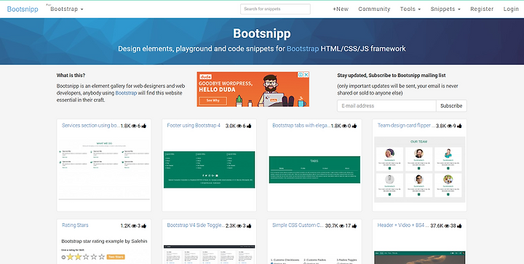Viewport: 524px width, 264px height.
Task: Click +New in the navigation bar
Action: coord(341,9)
